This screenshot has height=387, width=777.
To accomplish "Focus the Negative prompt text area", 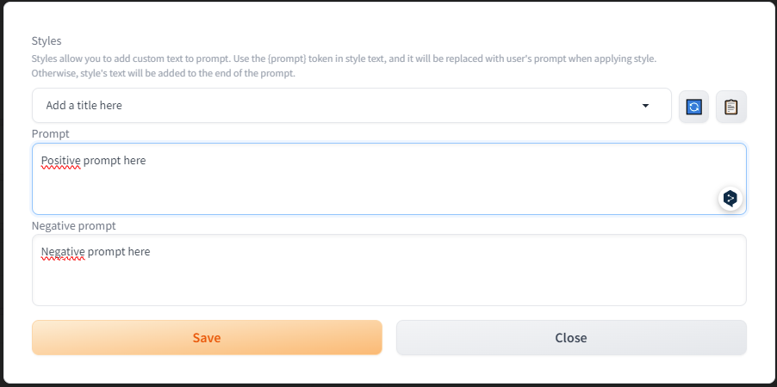I will 388,279.
